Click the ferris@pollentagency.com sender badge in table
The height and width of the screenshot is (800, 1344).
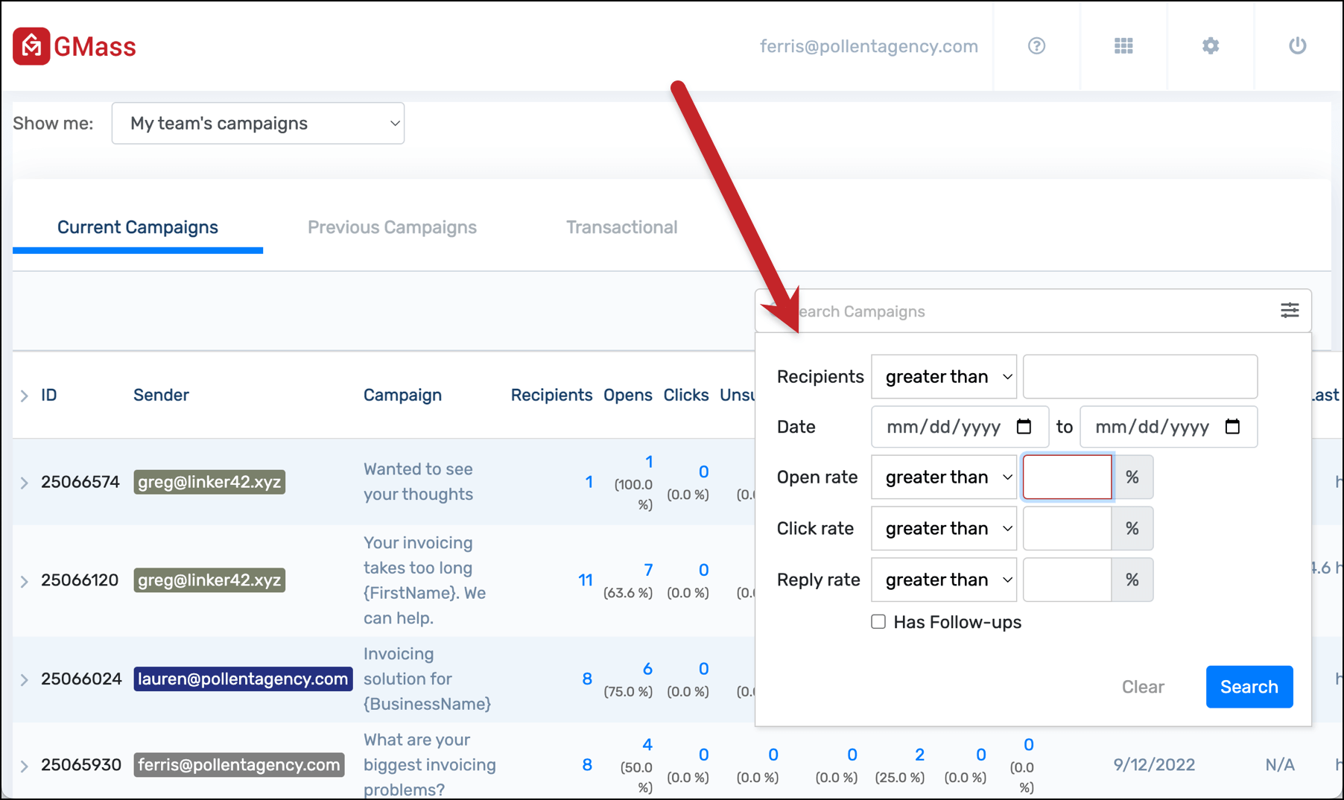pos(239,765)
